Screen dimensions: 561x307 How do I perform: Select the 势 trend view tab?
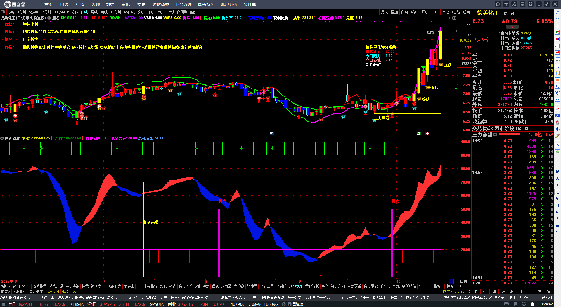[503, 292]
